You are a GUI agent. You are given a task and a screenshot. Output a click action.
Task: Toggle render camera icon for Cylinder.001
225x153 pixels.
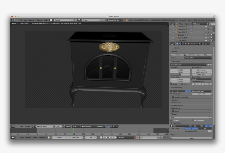[x=212, y=38]
